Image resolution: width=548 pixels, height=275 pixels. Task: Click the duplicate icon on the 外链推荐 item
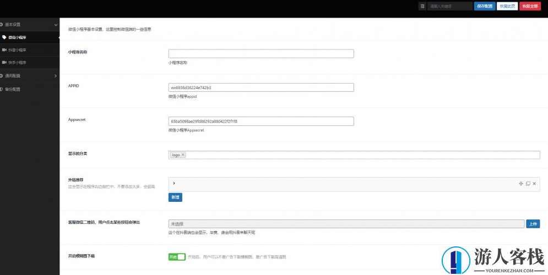point(528,183)
